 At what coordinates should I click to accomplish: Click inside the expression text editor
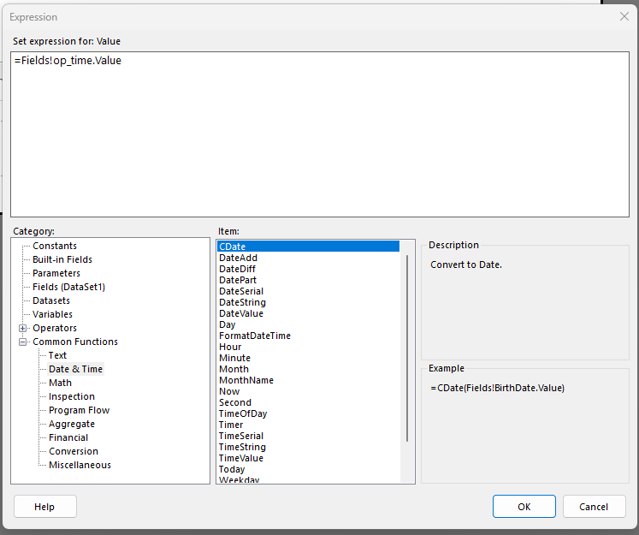[320, 134]
